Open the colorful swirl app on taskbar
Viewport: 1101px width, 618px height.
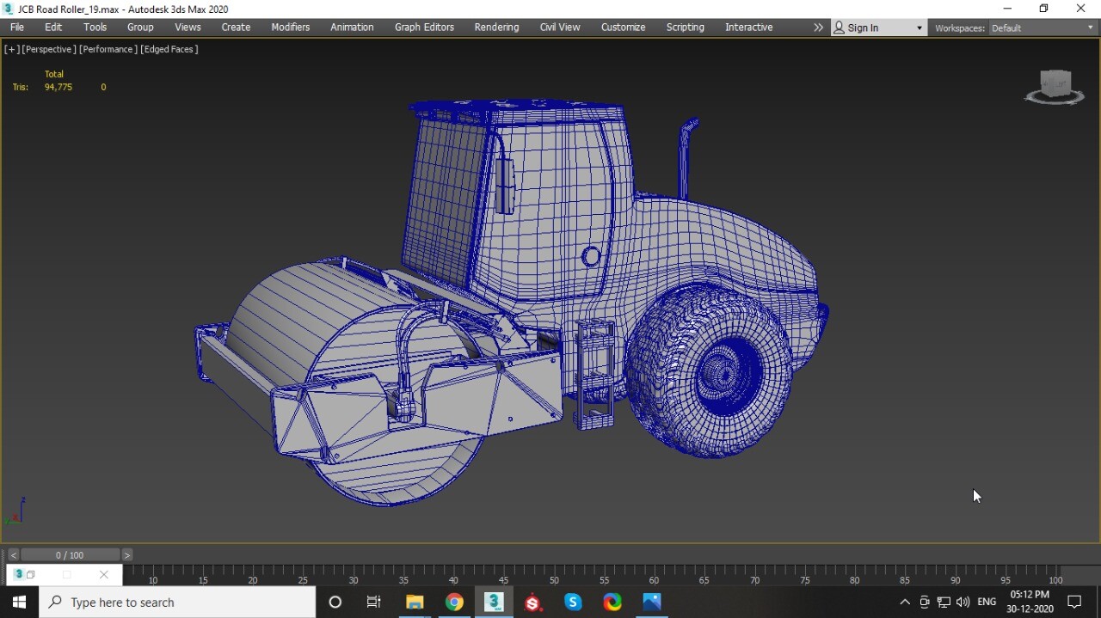coord(612,602)
